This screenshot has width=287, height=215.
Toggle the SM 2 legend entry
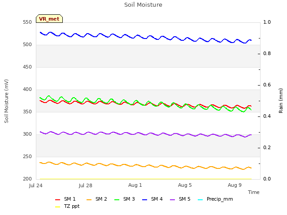pyautogui.click(x=97, y=199)
